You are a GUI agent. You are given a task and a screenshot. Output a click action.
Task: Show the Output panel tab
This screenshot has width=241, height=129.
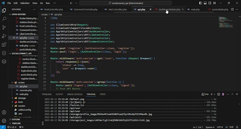(x=59, y=94)
